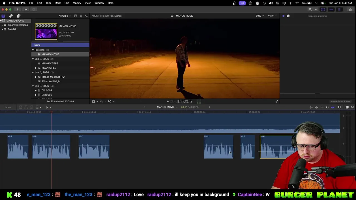This screenshot has width=356, height=200.
Task: Collapse the Jan 5, 2026 group
Action: point(33,59)
